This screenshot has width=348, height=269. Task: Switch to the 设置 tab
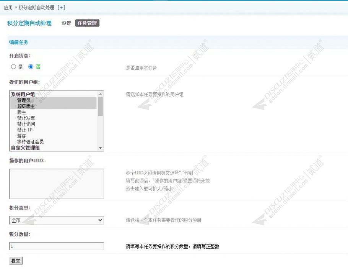click(x=66, y=23)
